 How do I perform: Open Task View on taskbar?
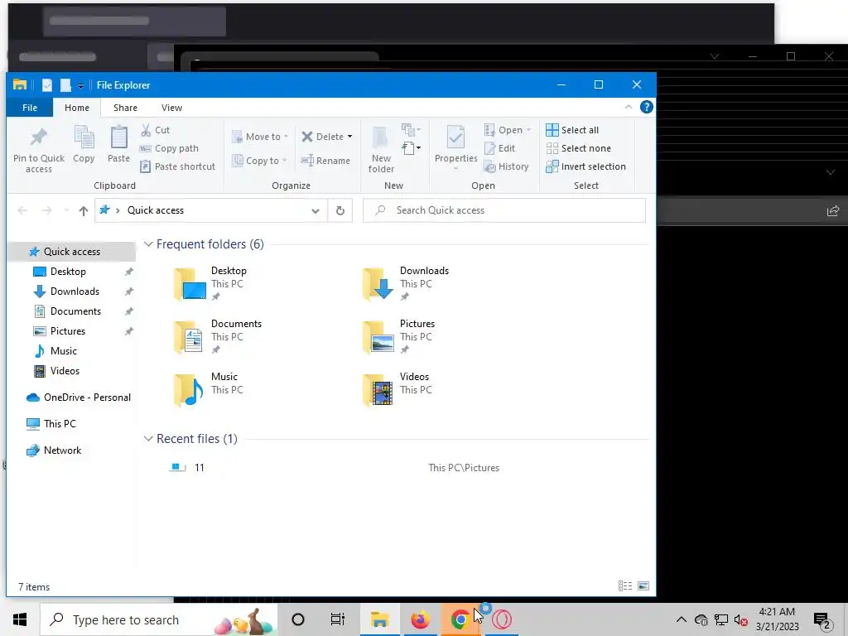(338, 619)
